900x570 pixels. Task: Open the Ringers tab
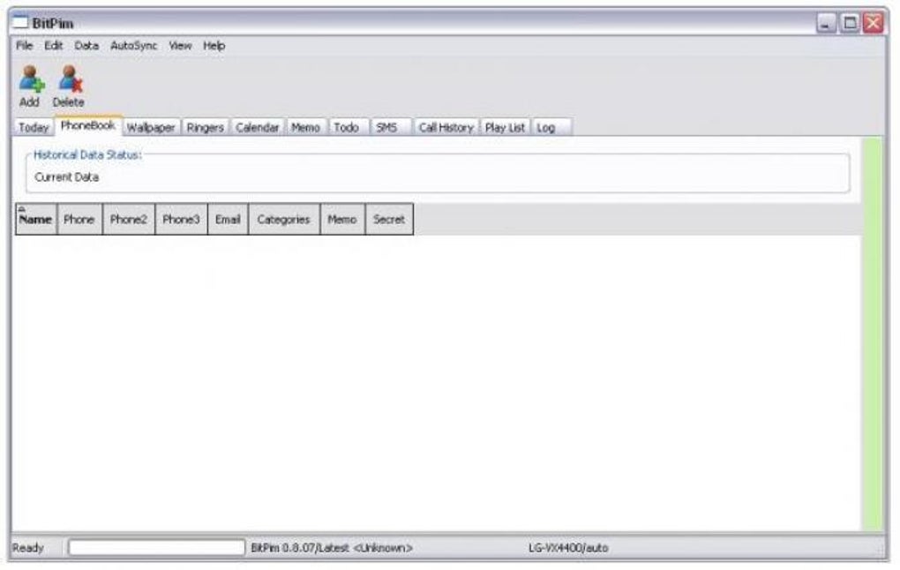[205, 127]
